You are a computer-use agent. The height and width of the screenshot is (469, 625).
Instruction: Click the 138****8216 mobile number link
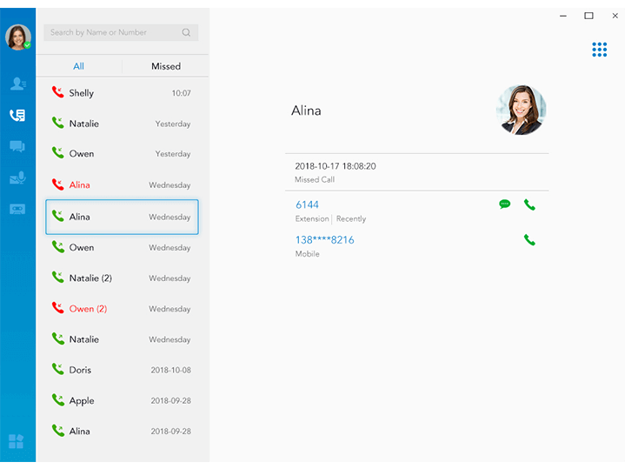[x=324, y=240]
